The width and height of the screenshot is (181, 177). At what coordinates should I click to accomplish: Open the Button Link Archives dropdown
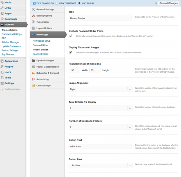(100, 165)
